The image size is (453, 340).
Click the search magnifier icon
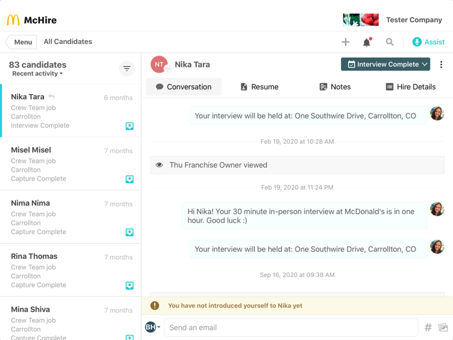point(390,42)
